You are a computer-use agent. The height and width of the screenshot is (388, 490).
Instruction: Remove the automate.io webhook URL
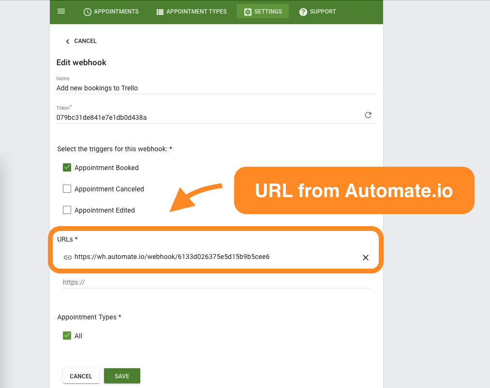[366, 258]
